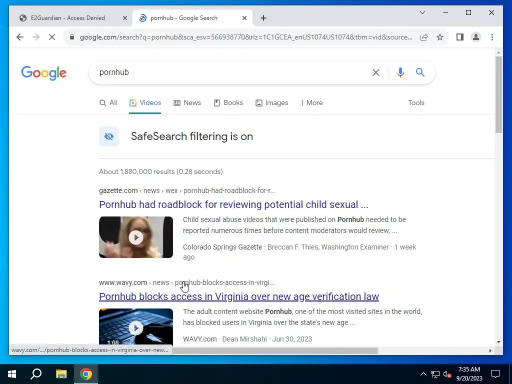Open the taskbar clock and date
The image size is (512, 384).
click(469, 374)
